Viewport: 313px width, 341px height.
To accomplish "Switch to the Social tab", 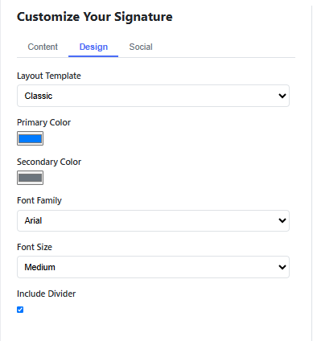I will point(141,47).
